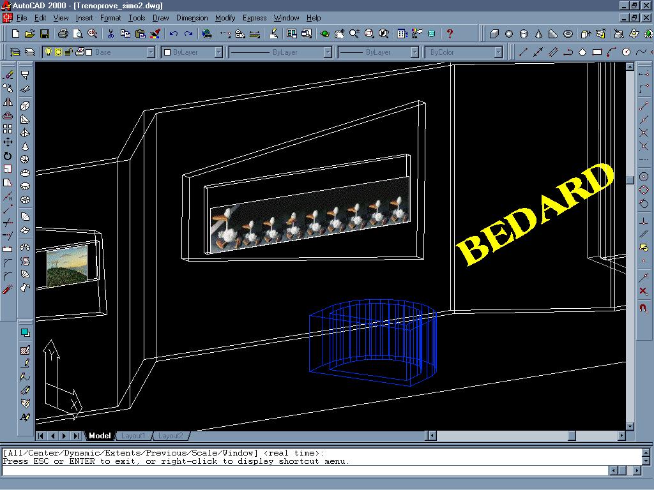Open the File menu
The height and width of the screenshot is (490, 654).
click(21, 18)
